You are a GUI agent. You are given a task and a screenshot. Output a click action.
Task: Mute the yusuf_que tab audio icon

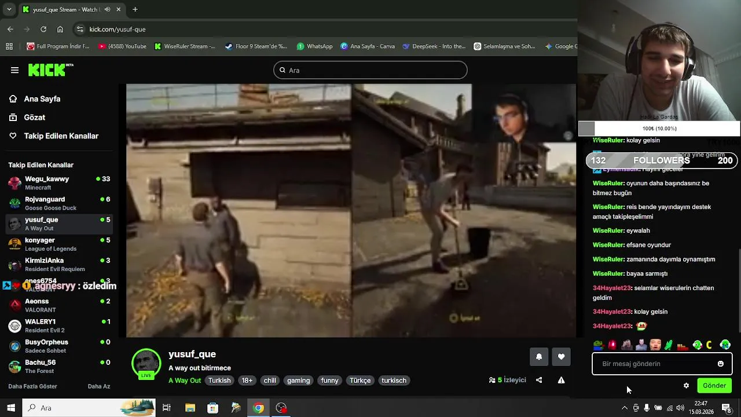107,9
